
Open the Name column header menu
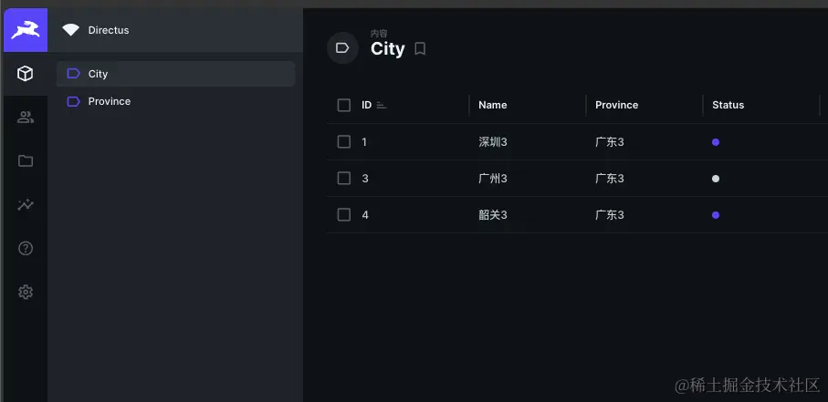pos(493,106)
